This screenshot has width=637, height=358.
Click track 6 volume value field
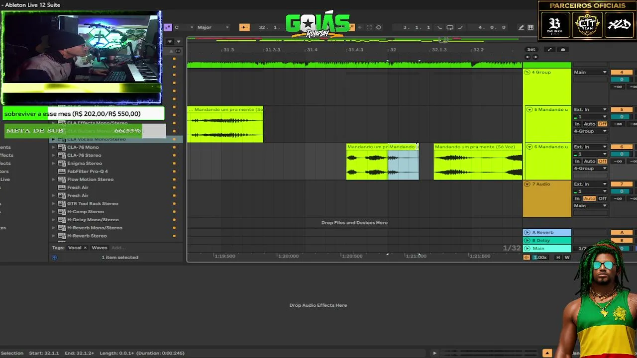[x=622, y=154]
